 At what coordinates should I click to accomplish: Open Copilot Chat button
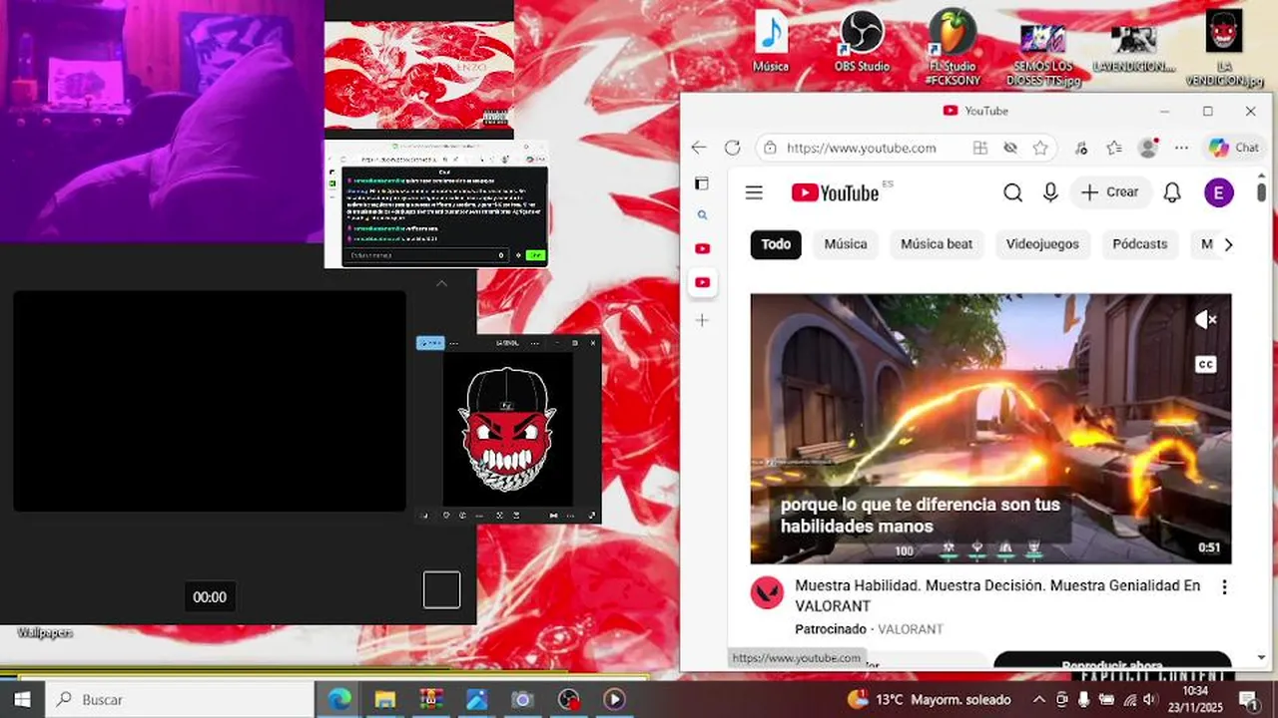[x=1234, y=148]
